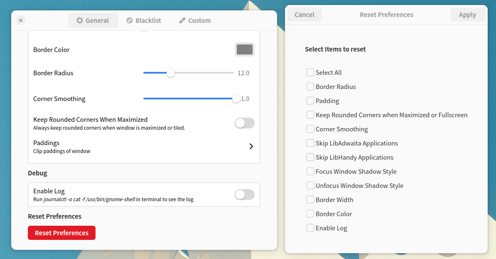
Task: Check Skip LibAdwaita Applications
Action: (310, 143)
